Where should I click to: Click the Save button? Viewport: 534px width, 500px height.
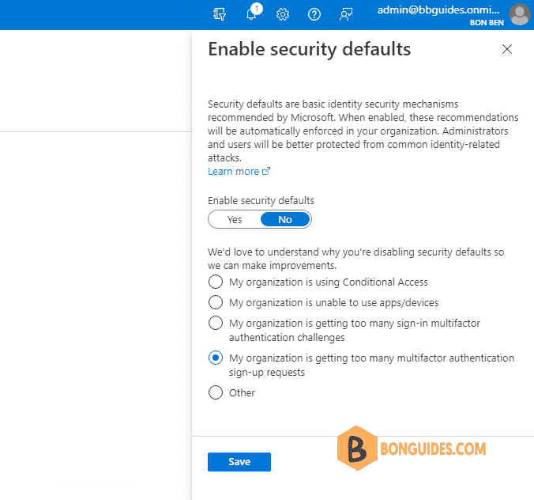point(239,462)
